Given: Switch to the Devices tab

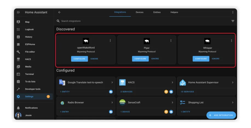Looking at the screenshot, I should click(140, 12).
